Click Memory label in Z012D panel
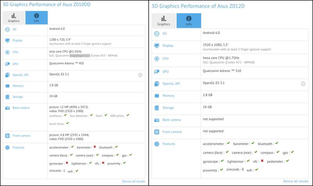This screenshot has width=313, height=186. (x=168, y=96)
